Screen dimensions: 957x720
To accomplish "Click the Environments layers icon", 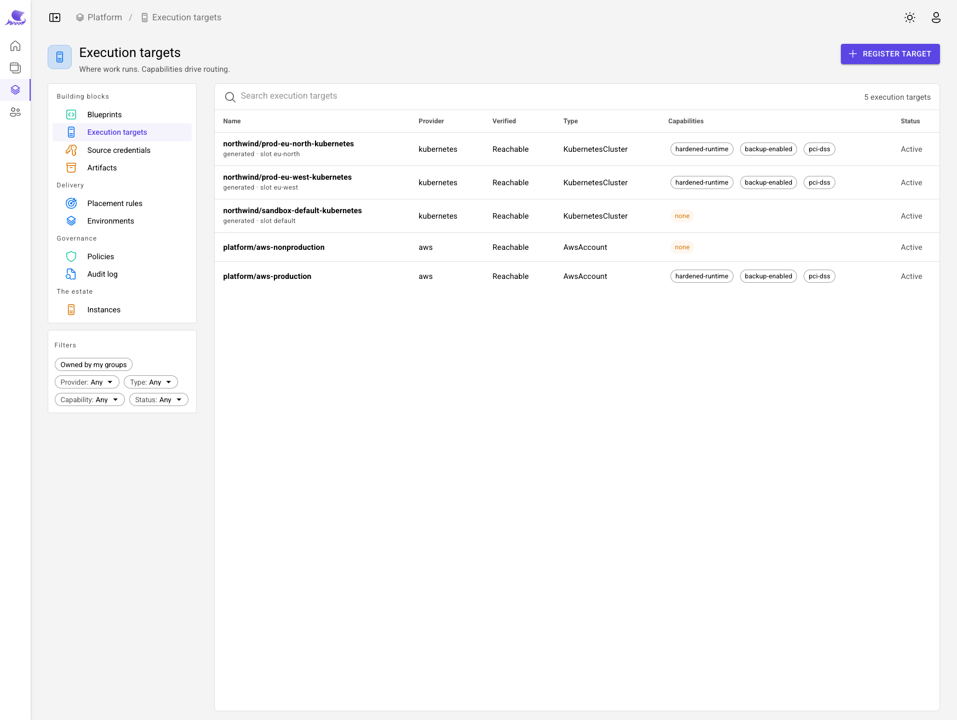I will pyautogui.click(x=71, y=221).
